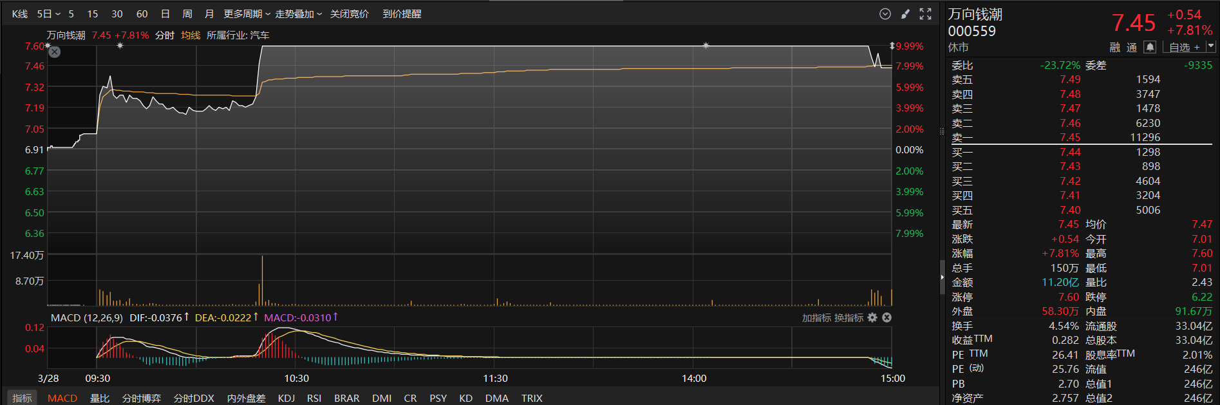Select the 30-minute period
Image resolution: width=1220 pixels, height=405 pixels.
[x=117, y=14]
